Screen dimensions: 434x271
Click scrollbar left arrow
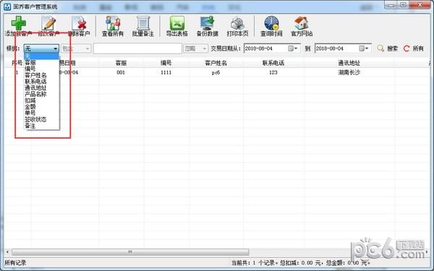tap(7, 252)
